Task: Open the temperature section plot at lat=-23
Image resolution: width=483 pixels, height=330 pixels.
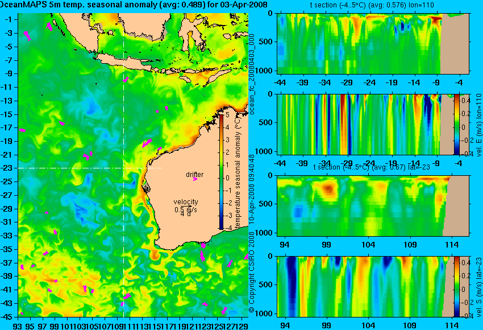Action: [x=373, y=206]
